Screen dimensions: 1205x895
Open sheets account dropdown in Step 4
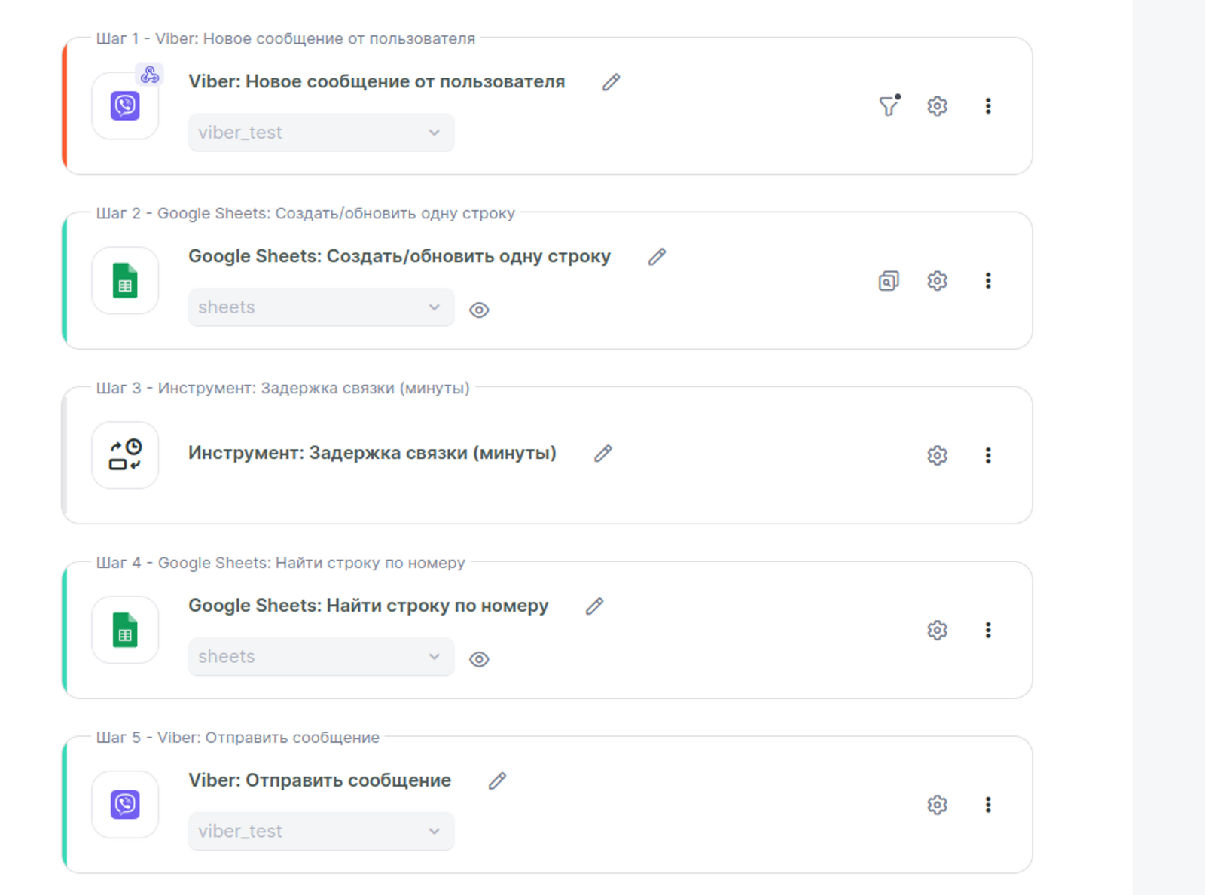321,657
